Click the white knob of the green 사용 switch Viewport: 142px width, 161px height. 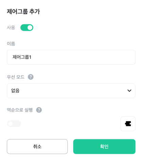point(30,28)
